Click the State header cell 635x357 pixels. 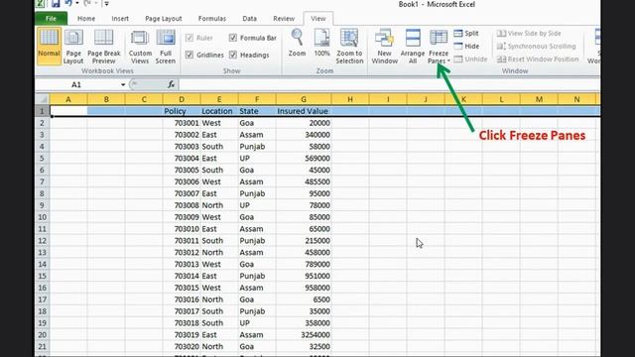[257, 111]
